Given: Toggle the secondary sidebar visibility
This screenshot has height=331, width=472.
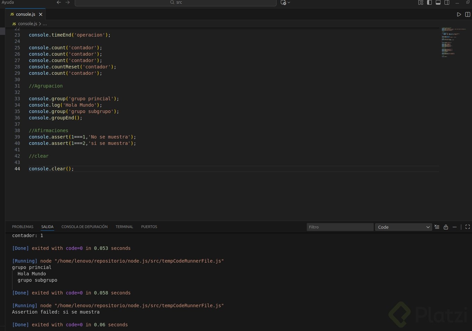Looking at the screenshot, I should tap(447, 2).
